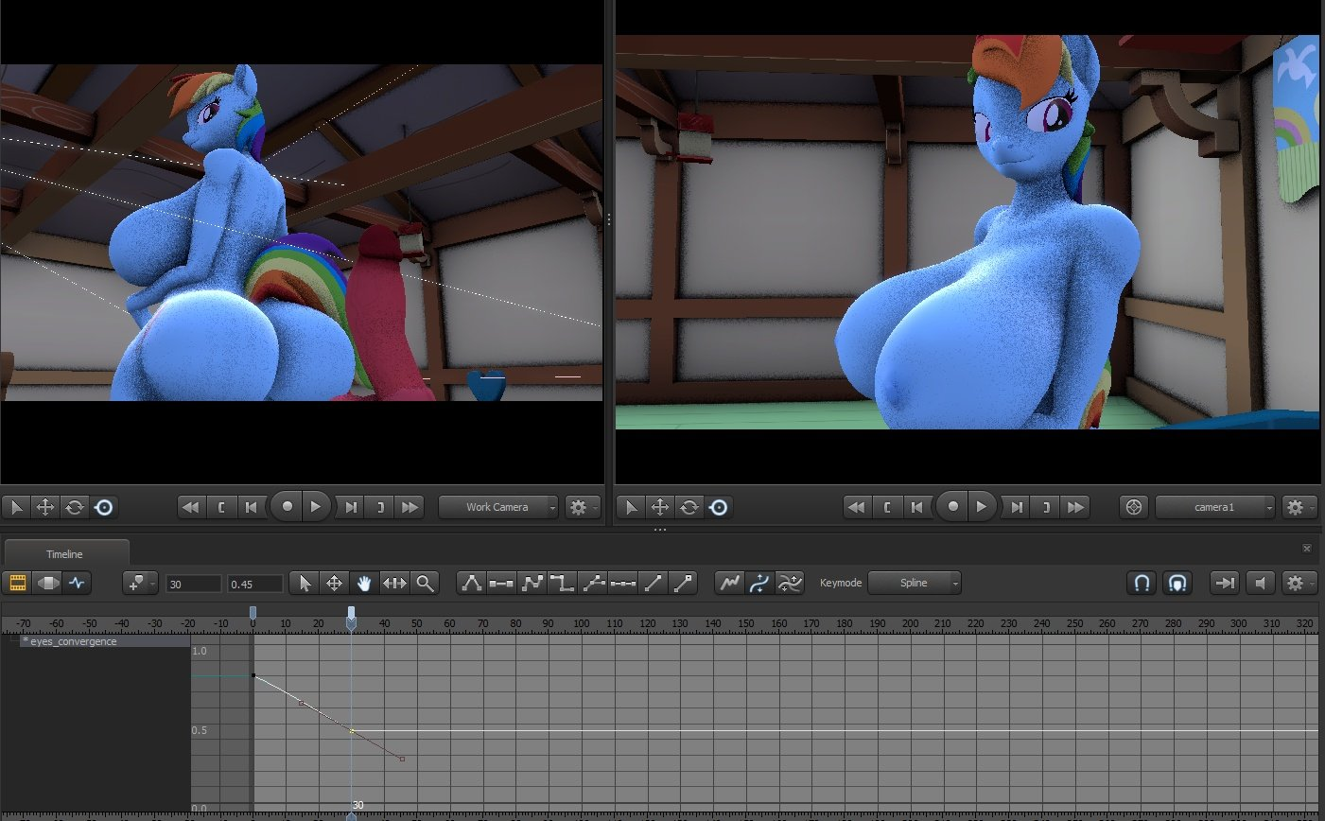Toggle the circle screen tool under camera1 viewport
1325x821 pixels.
[x=719, y=508]
